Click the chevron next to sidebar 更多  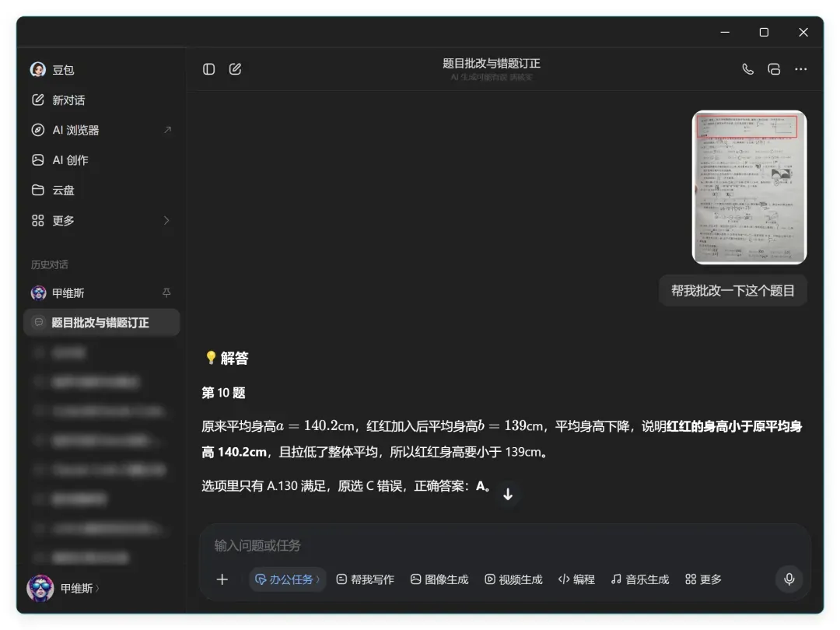(166, 220)
